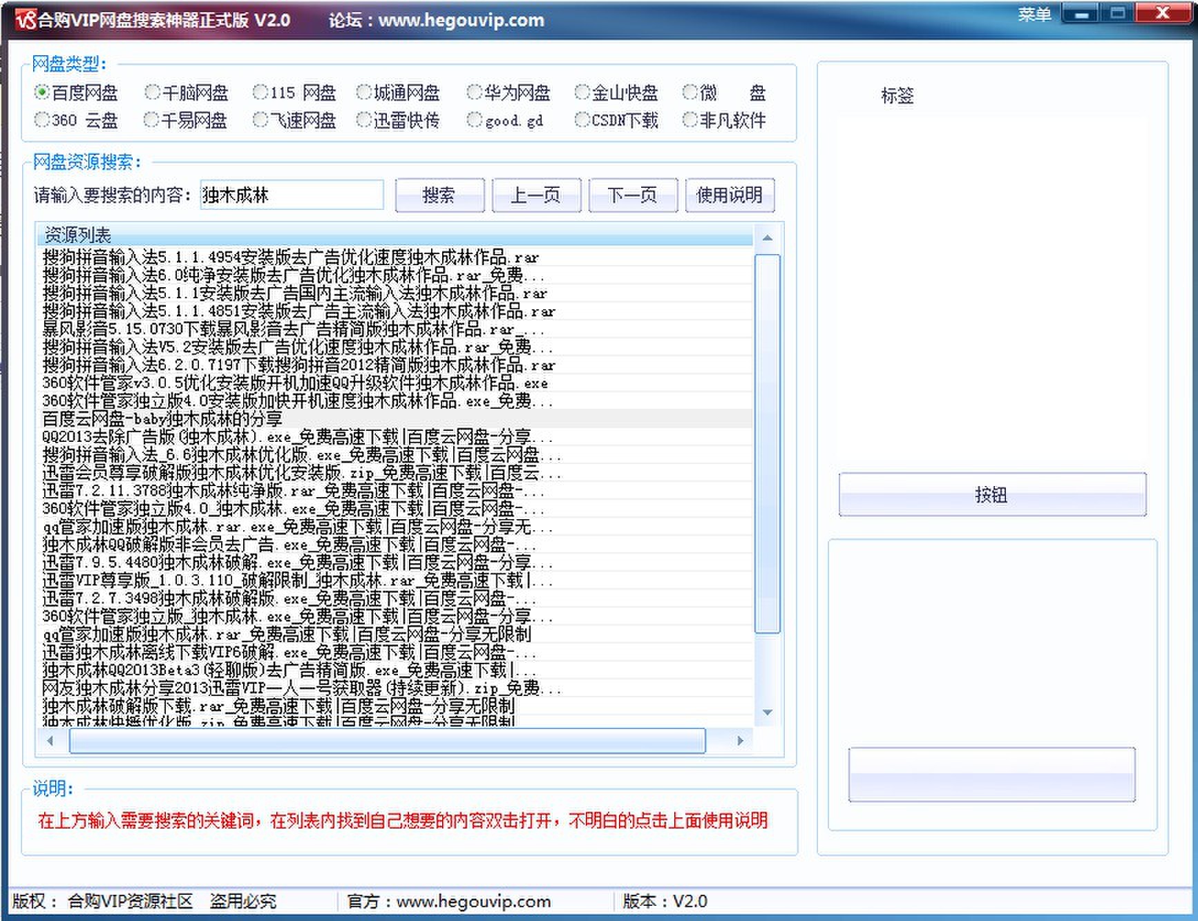The width and height of the screenshot is (1198, 921).
Task: Select row 迅雷VIP尊享版_1.0.3.110_破解限制
Action: point(395,581)
